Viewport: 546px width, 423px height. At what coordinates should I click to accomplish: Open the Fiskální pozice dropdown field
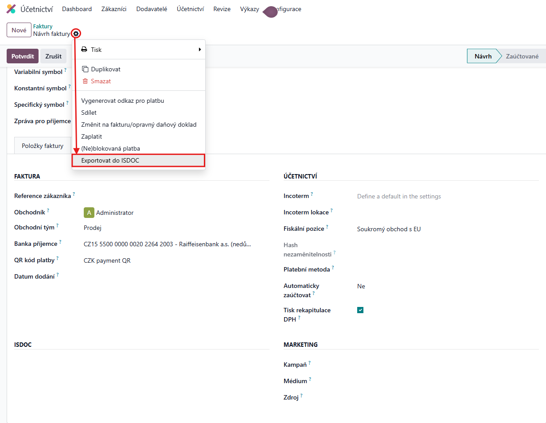point(448,229)
